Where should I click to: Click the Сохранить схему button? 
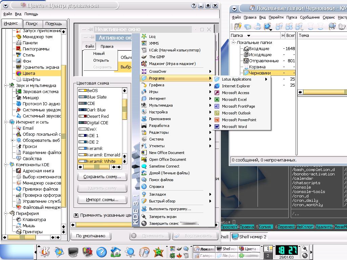tap(102, 177)
